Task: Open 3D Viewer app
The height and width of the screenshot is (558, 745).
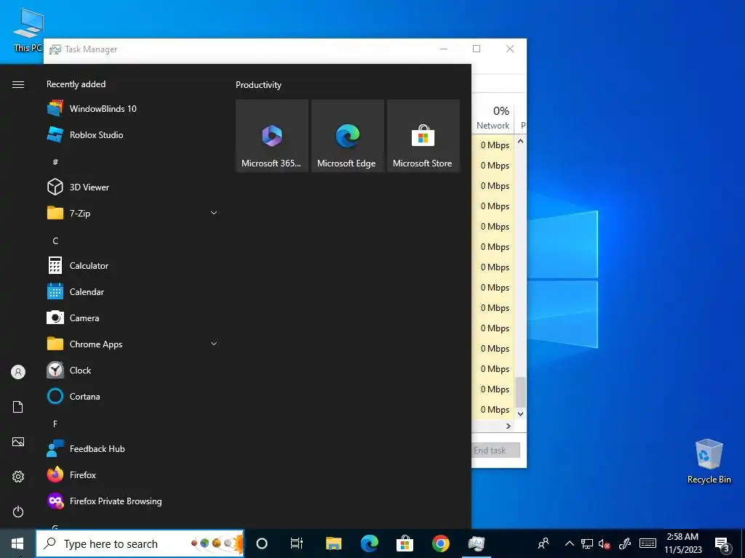Action: [133, 187]
